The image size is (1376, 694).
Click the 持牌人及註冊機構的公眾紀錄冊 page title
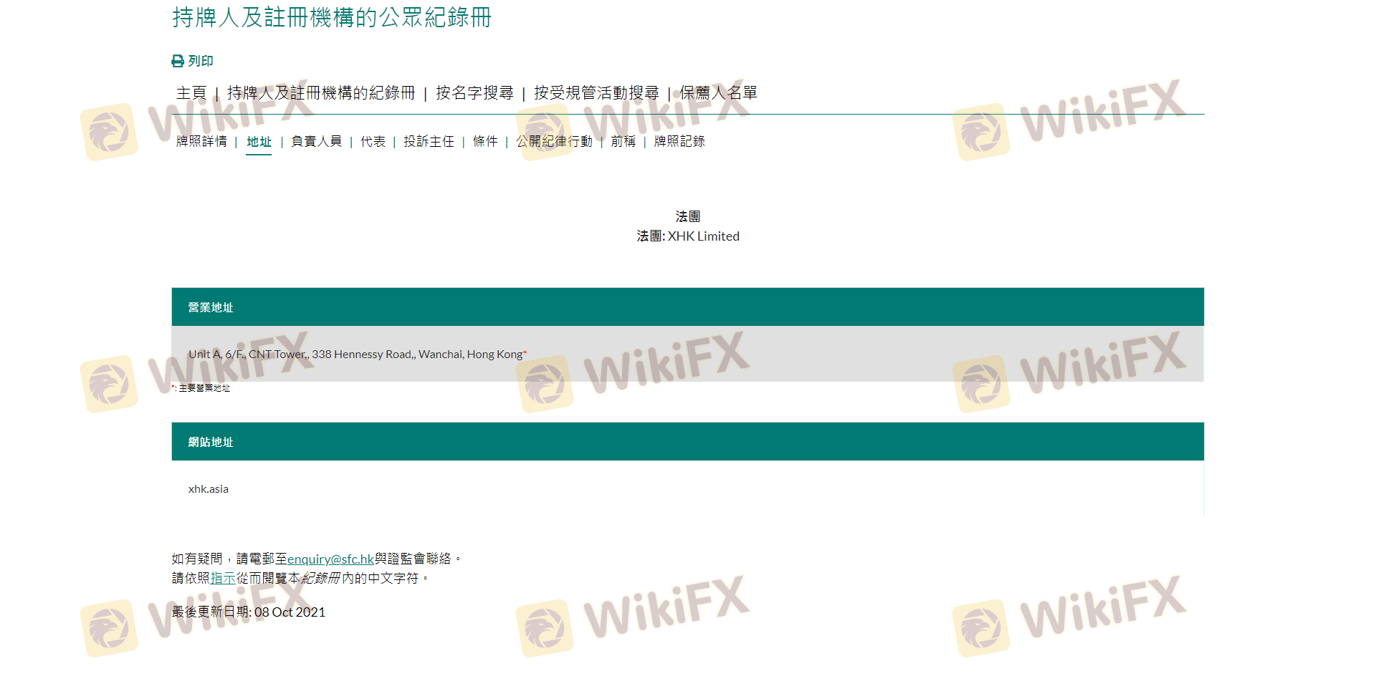[x=332, y=17]
